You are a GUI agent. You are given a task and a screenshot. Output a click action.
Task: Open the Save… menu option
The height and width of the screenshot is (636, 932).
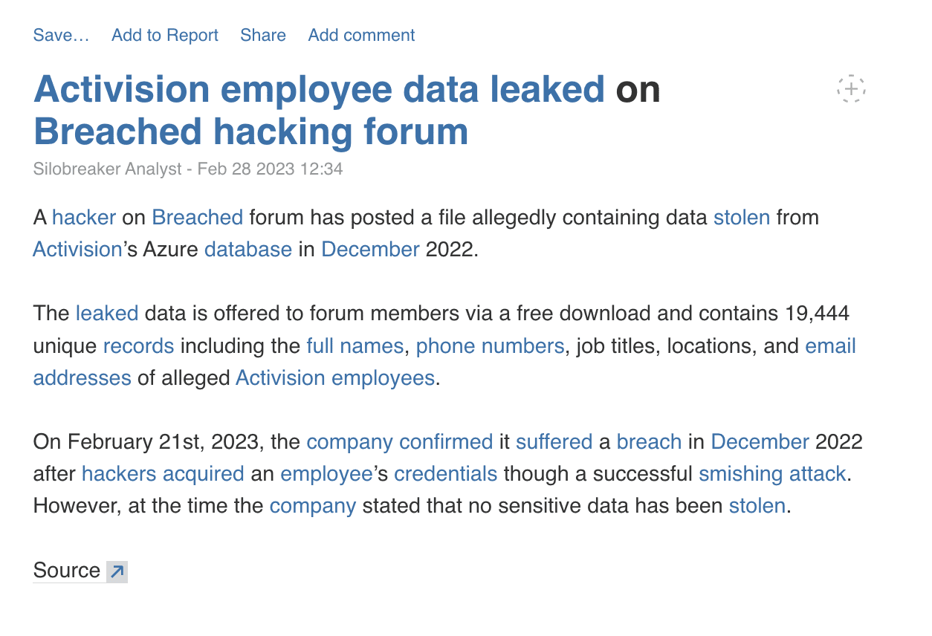tap(61, 35)
